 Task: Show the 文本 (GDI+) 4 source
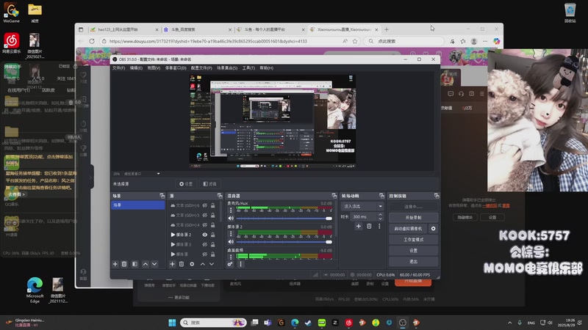(205, 225)
